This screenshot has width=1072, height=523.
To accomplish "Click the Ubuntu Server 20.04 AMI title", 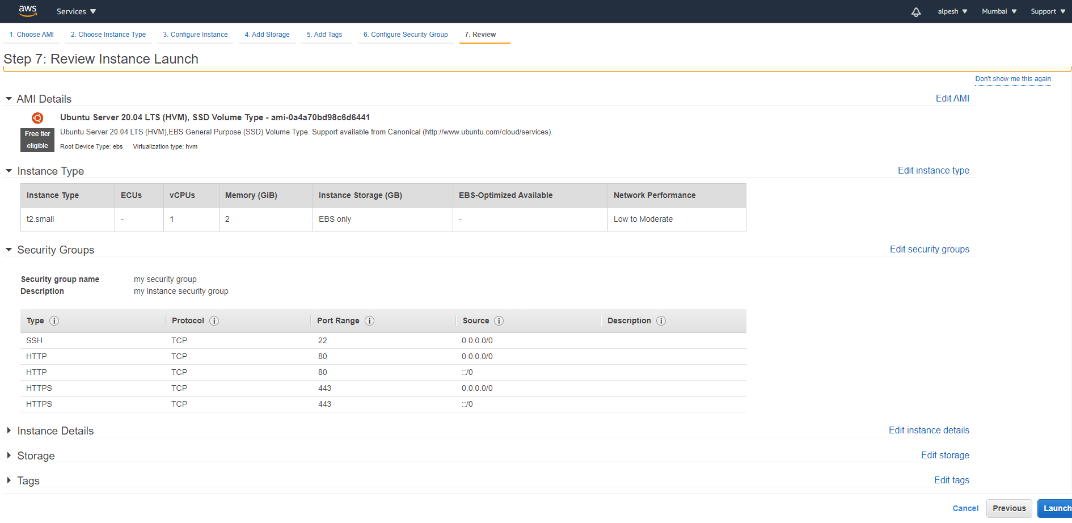I will [215, 117].
